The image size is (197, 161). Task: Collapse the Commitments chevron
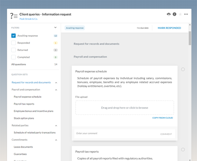tap(56, 140)
